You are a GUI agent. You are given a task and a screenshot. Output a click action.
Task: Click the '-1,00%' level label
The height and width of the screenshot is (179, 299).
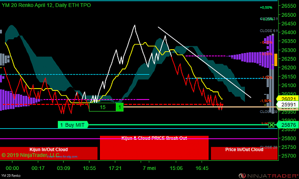[266, 78]
